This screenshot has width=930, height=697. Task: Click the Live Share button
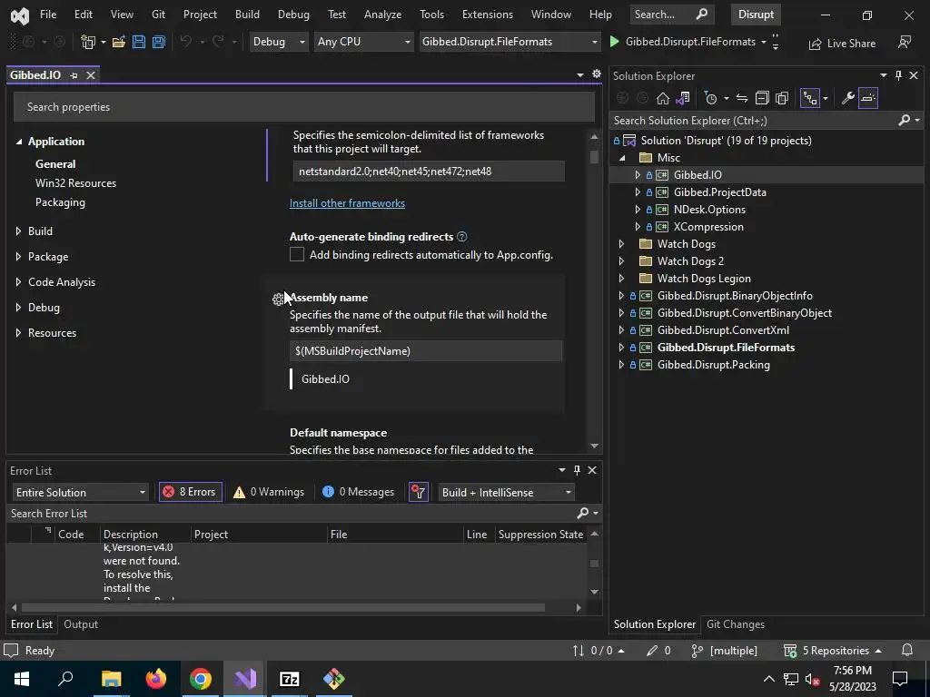click(842, 44)
